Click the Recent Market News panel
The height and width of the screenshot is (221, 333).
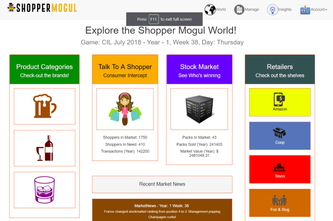[x=162, y=184]
